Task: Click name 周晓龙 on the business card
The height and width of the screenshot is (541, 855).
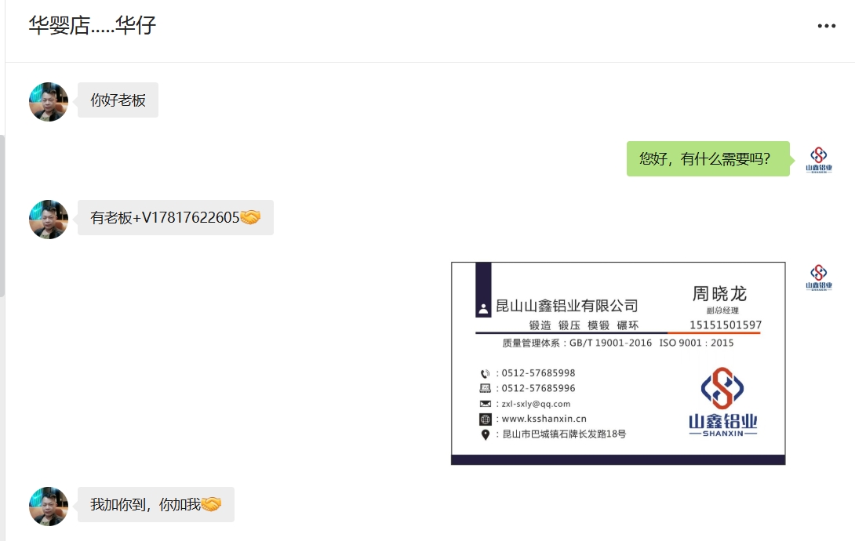Action: tap(719, 294)
